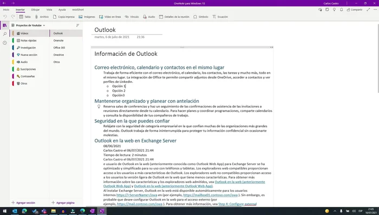This screenshot has width=379, height=215.
Task: Open the Onenote page
Action: 66,41
